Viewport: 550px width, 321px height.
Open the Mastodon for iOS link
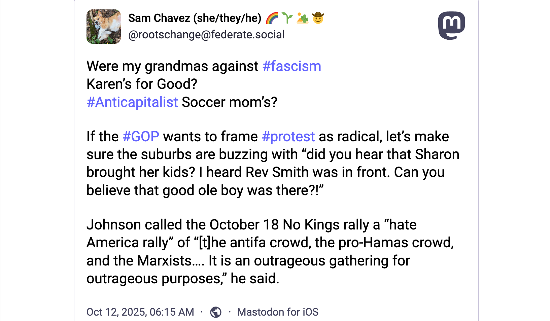[x=278, y=312]
